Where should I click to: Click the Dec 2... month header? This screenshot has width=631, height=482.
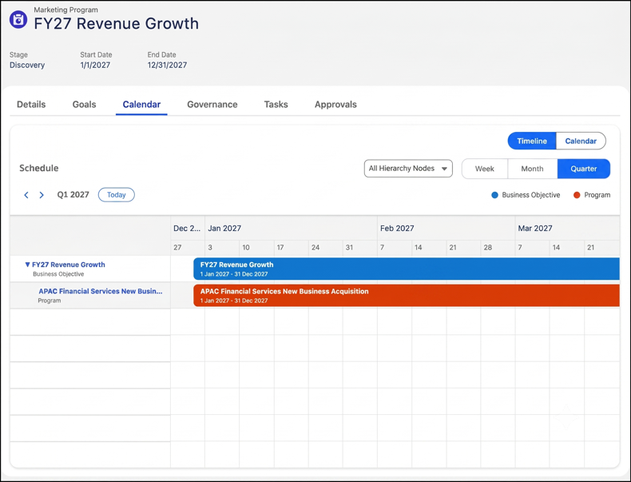click(187, 229)
